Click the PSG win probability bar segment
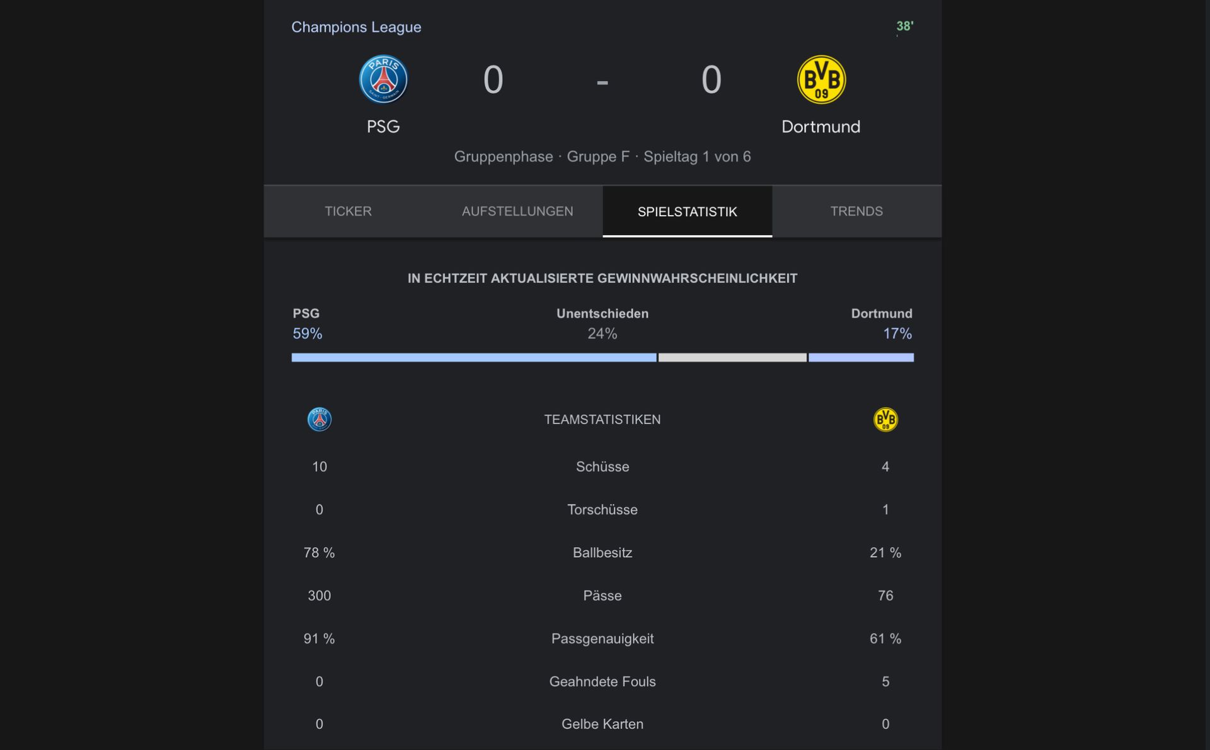Screen dimensions: 1210x750 [x=473, y=357]
